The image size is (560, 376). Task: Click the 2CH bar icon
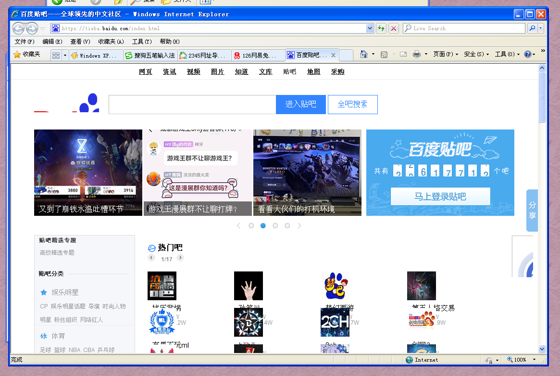click(335, 322)
